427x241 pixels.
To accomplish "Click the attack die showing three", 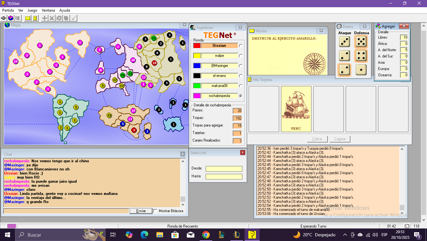I will 344,41.
